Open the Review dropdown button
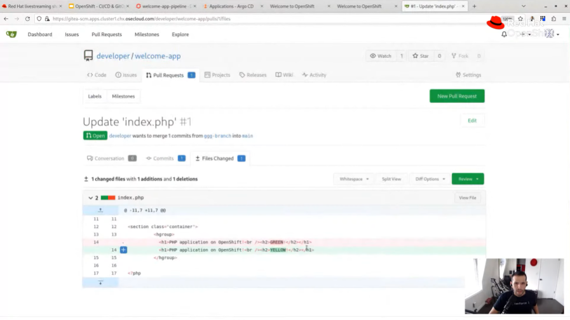This screenshot has height=320, width=570. (x=468, y=179)
